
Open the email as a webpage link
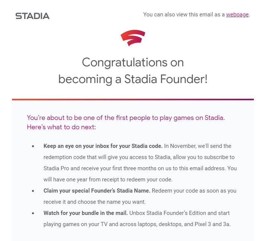[237, 15]
